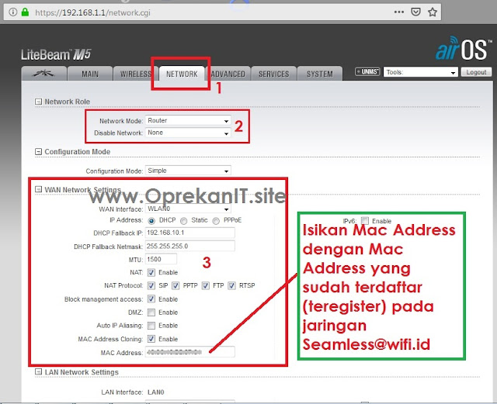This screenshot has height=404, width=497.
Task: Click the Logout button
Action: [476, 72]
